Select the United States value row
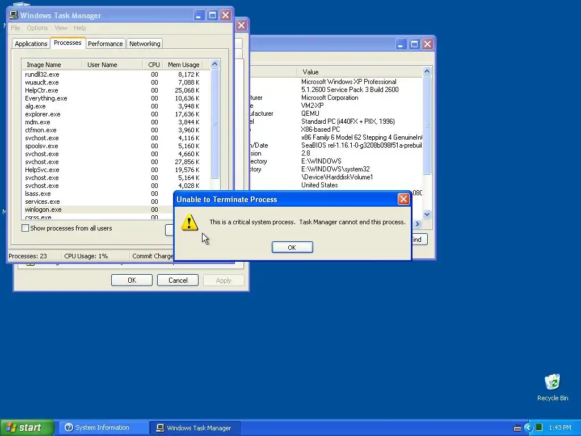581x436 pixels. click(x=319, y=185)
